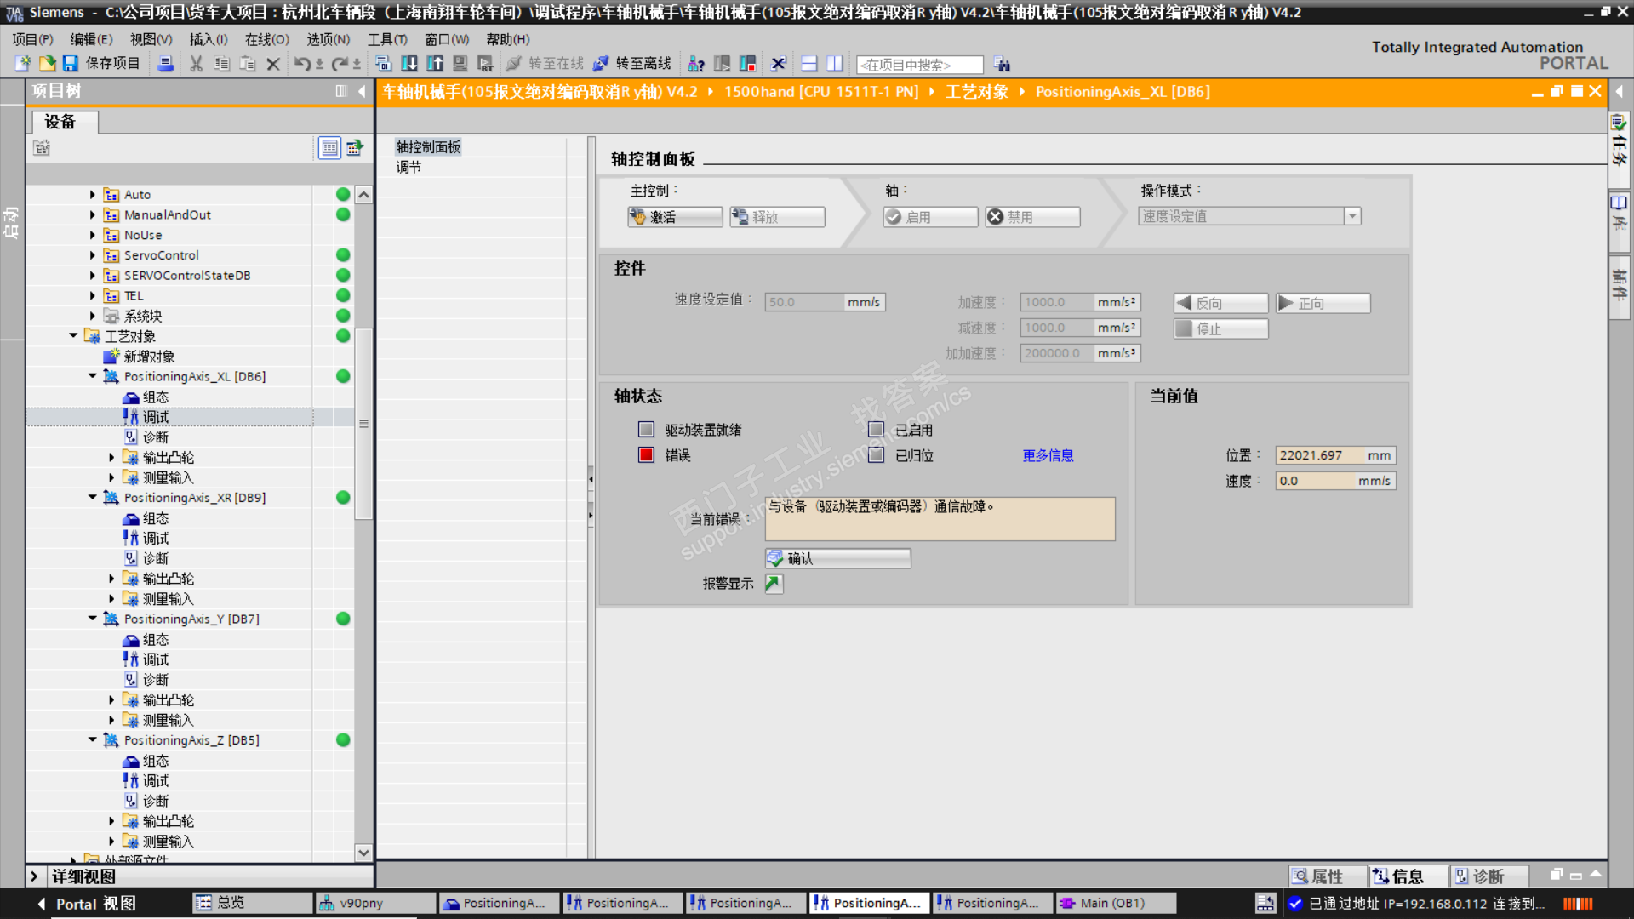
Task: Click Go Offline (转至离线) toolbar button
Action: [x=634, y=64]
